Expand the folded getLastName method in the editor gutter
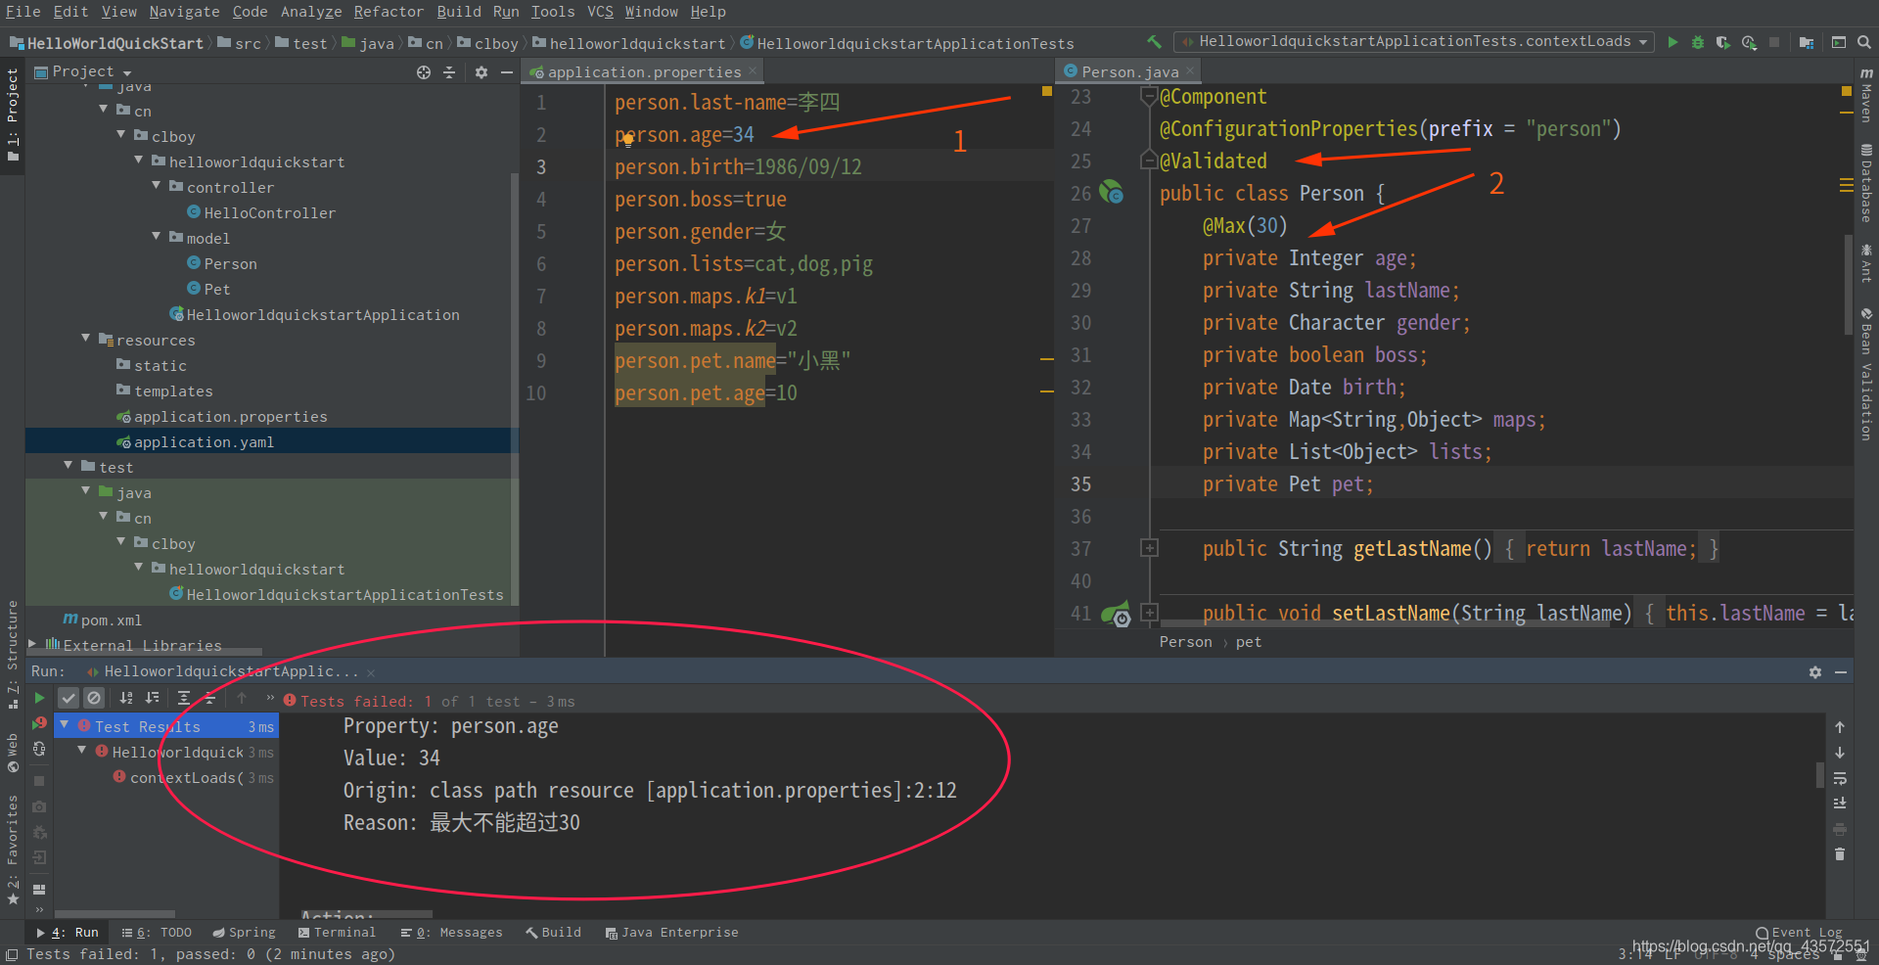This screenshot has height=965, width=1879. click(1150, 548)
